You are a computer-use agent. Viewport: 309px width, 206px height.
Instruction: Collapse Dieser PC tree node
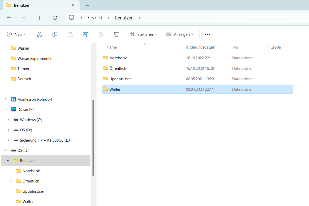tap(6, 109)
